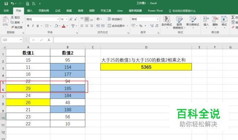The height and width of the screenshot is (140, 238).
Task: Decrease font size with the smaller A icon
Action: coord(75,19)
